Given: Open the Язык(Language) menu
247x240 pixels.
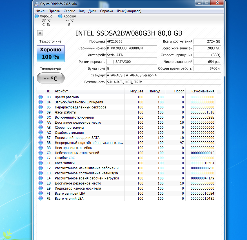Looking at the screenshot, I should 129,11.
